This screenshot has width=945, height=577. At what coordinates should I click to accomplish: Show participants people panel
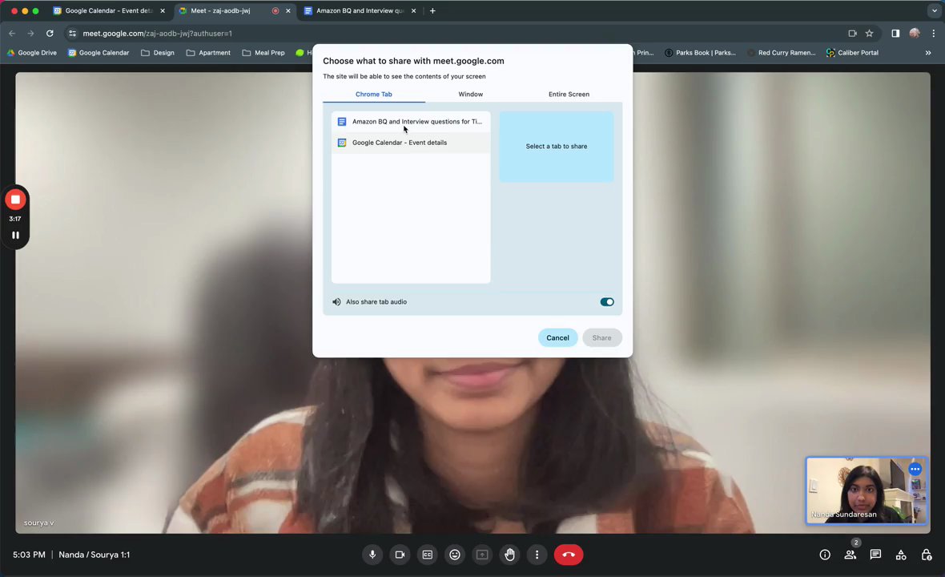coord(850,555)
